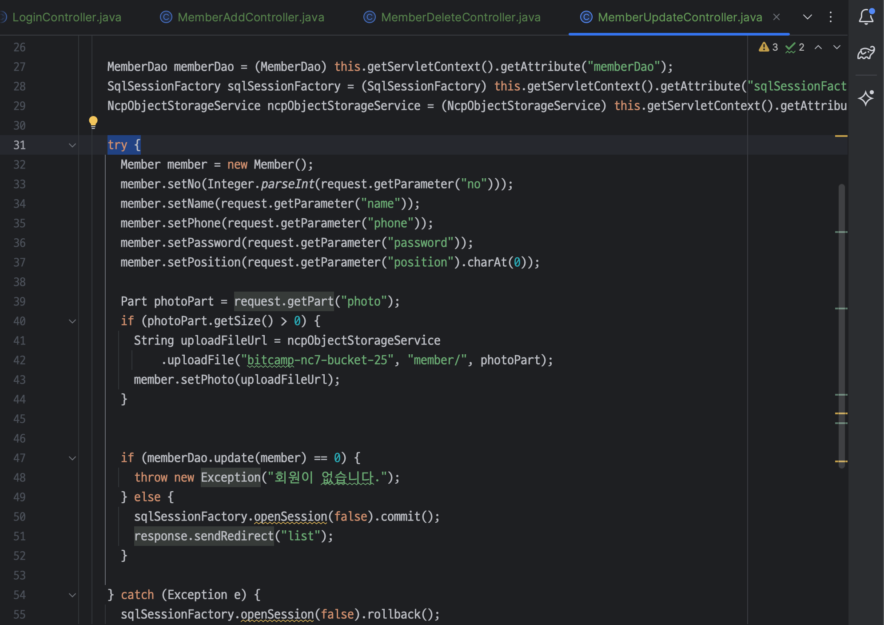The width and height of the screenshot is (884, 625).
Task: Switch to MemberAddController.java tab
Action: click(x=251, y=17)
